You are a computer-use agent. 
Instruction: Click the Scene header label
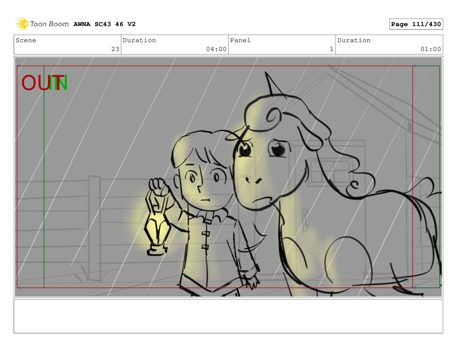pos(26,40)
